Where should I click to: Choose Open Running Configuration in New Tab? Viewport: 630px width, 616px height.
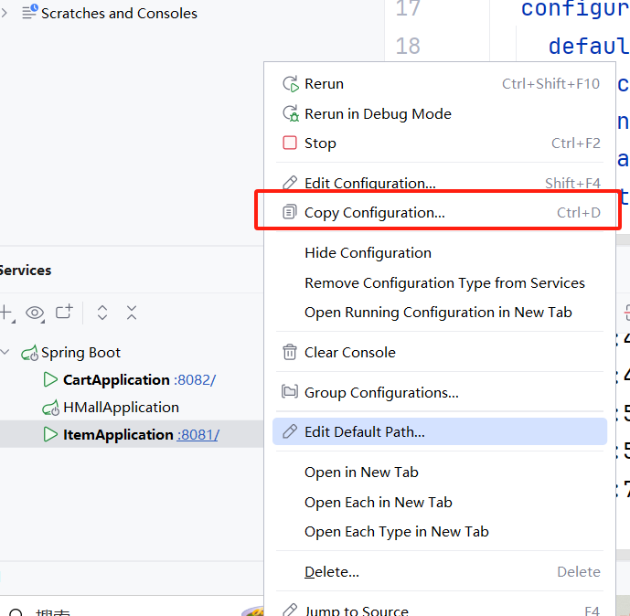tap(440, 313)
